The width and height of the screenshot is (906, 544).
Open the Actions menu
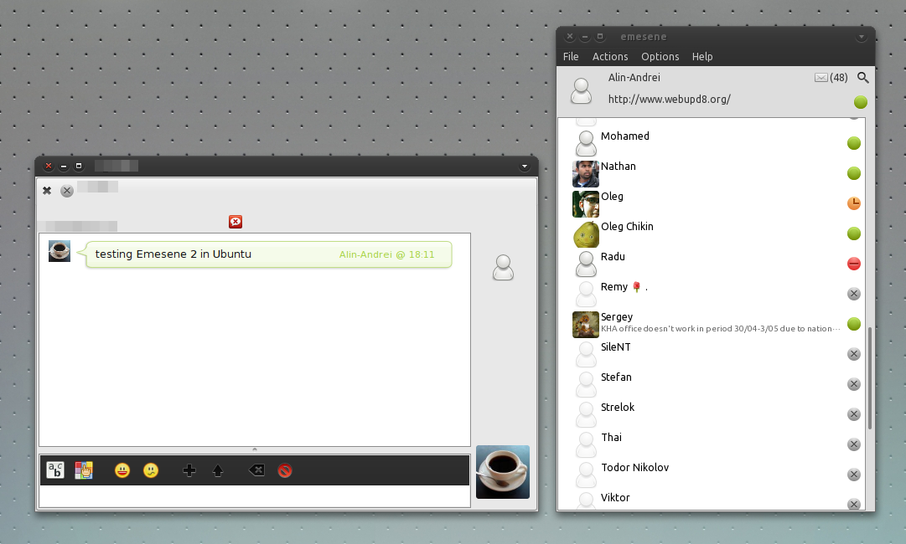(610, 57)
